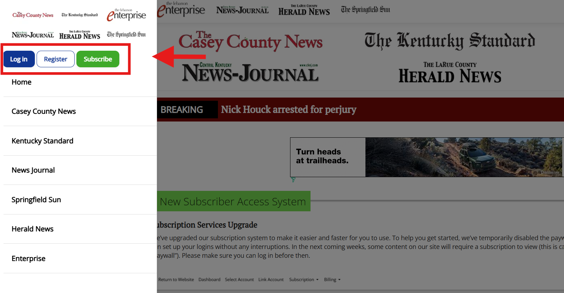Click the News-Journal logo in sidebar
Image resolution: width=564 pixels, height=293 pixels.
33,35
